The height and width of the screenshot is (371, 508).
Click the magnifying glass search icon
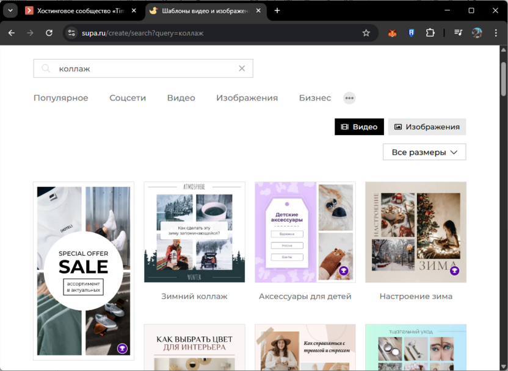pos(46,69)
